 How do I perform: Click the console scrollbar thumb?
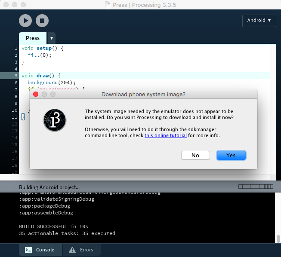[x=278, y=239]
